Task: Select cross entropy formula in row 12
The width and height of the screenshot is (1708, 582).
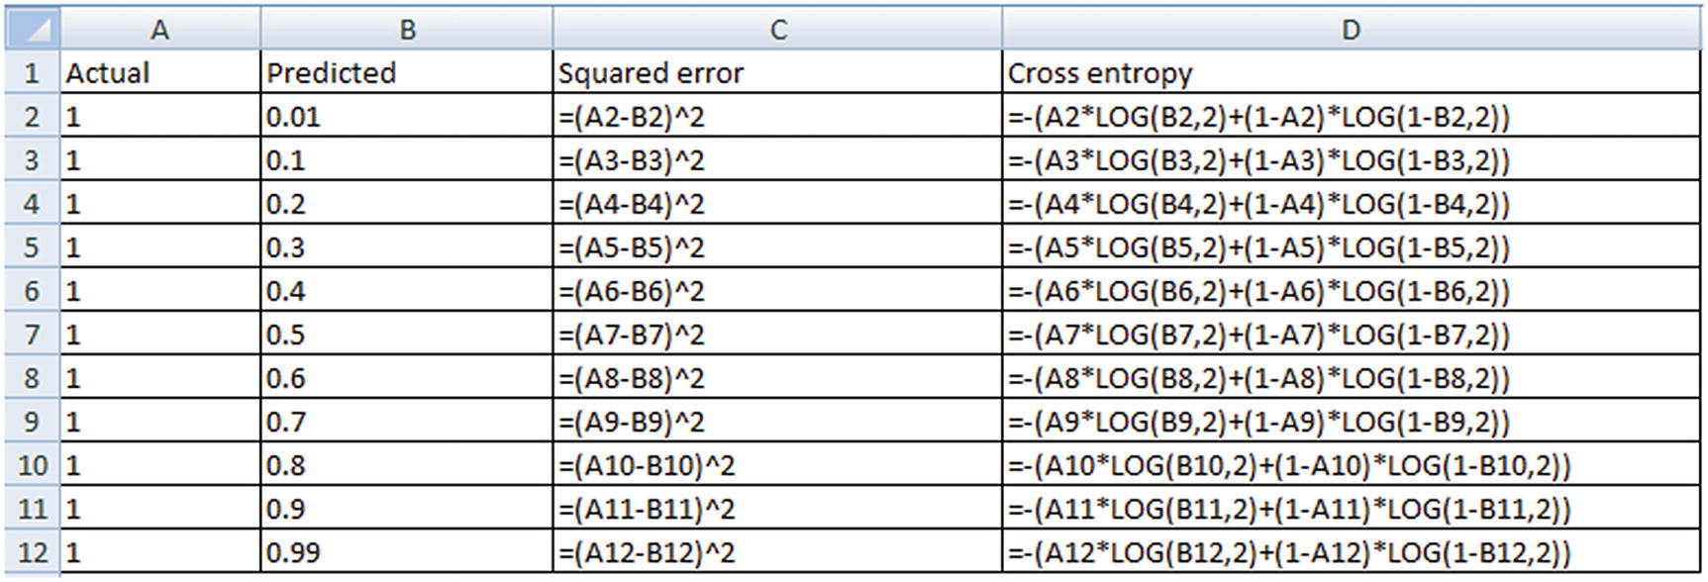Action: pyautogui.click(x=1289, y=552)
